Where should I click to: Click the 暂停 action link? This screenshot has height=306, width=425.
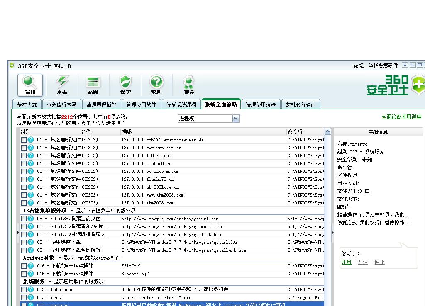[x=363, y=262]
